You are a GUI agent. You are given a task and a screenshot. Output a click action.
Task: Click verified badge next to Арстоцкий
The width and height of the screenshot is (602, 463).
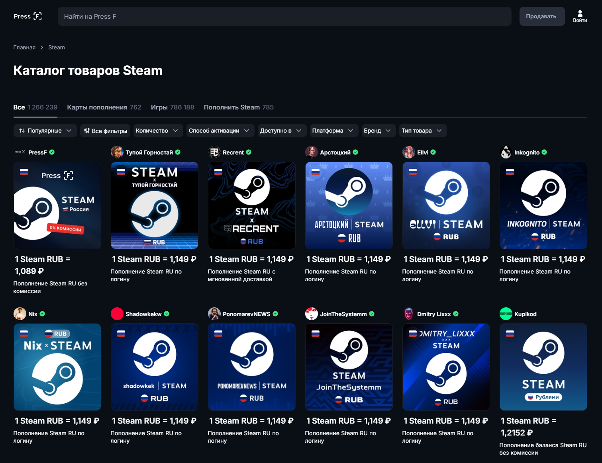pos(355,152)
